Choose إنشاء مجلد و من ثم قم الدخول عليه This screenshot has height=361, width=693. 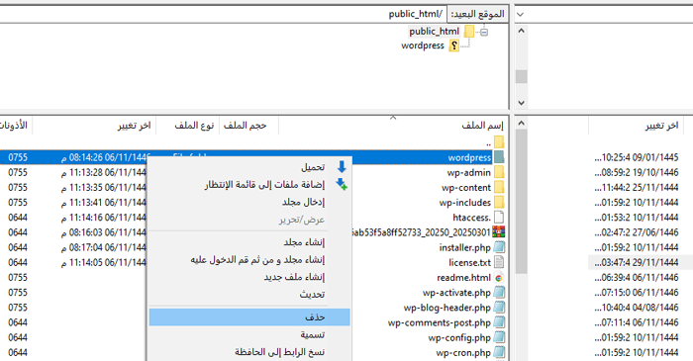point(249,259)
